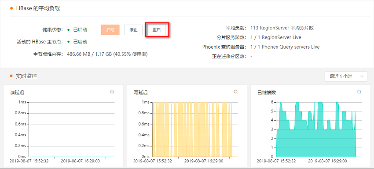Image resolution: width=374 pixels, height=169 pixels.
Task: Click 1 / 1 Phonex Query servers Live
Action: coord(285,47)
